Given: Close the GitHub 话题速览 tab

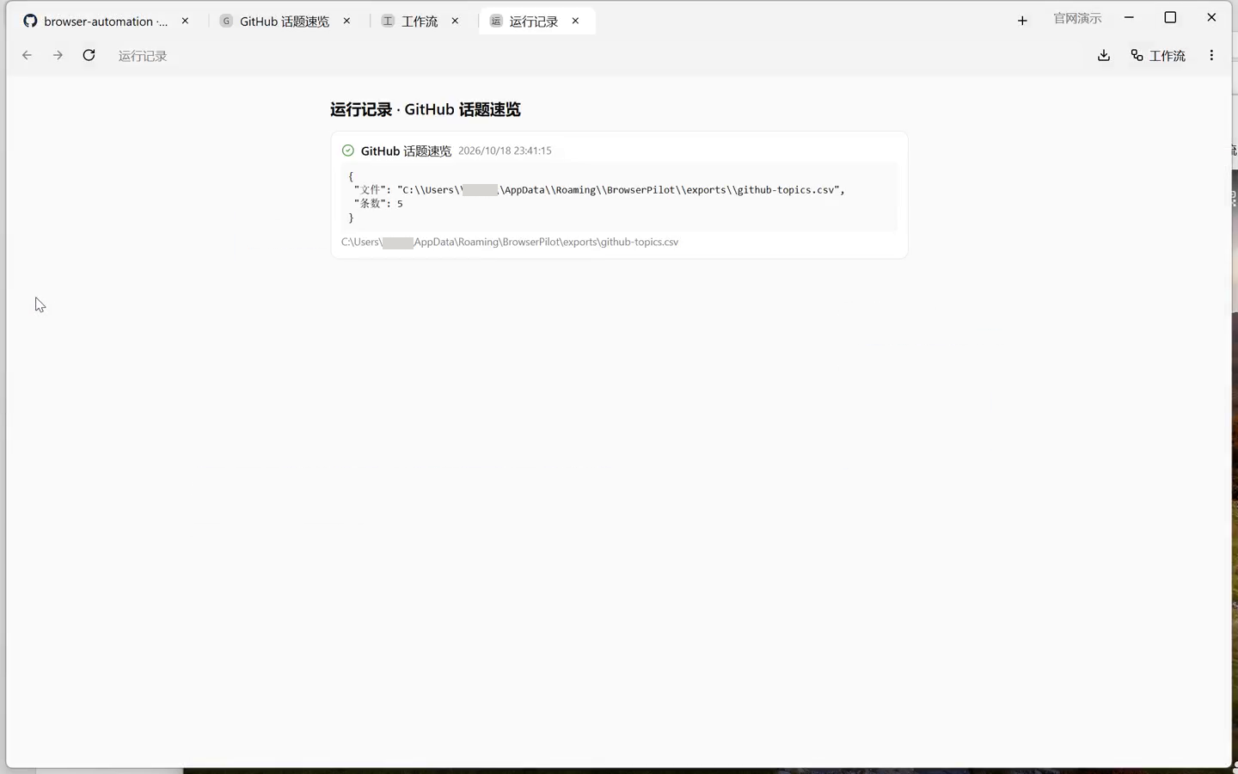Looking at the screenshot, I should pyautogui.click(x=346, y=21).
